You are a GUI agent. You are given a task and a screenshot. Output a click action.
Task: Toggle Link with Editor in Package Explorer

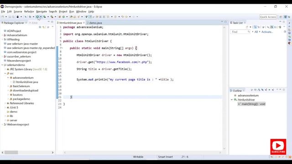(44, 27)
